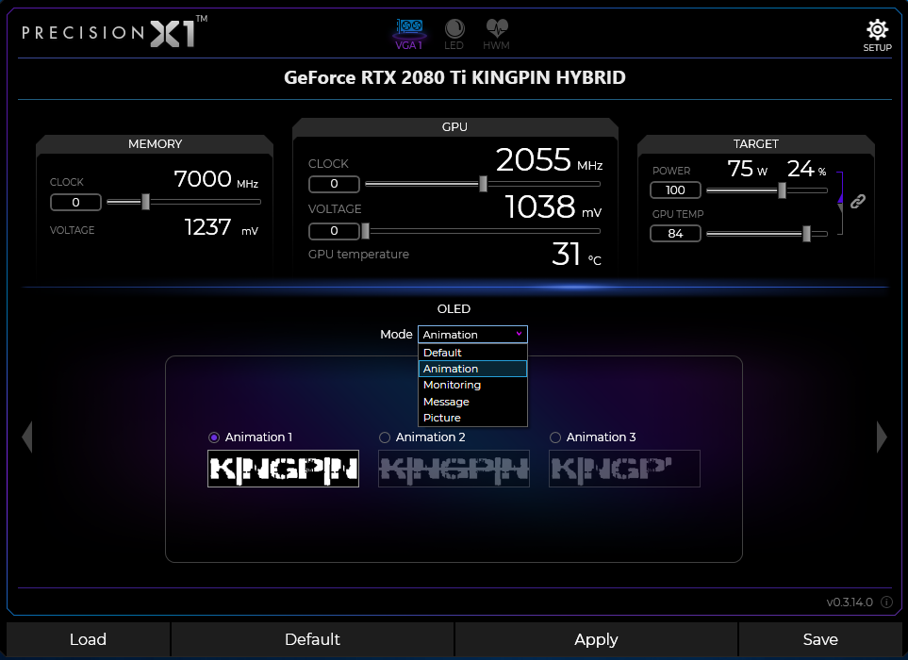Click the memory clock slider handle
This screenshot has width=908, height=660.
(x=146, y=202)
